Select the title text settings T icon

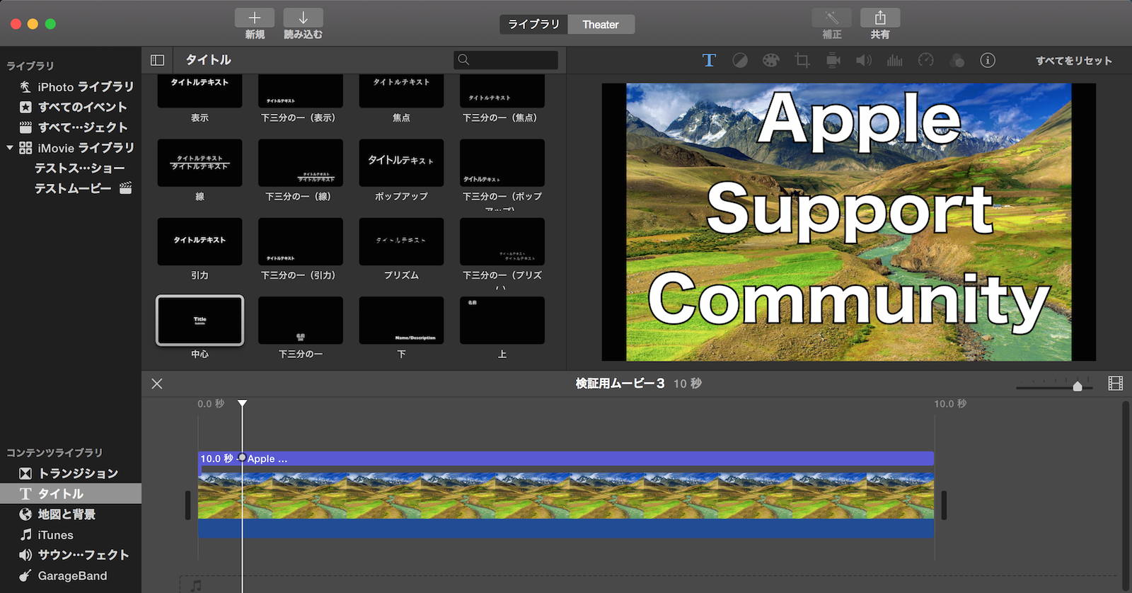709,60
